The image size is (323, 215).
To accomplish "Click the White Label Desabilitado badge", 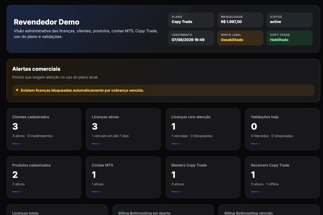I will 240,38.
